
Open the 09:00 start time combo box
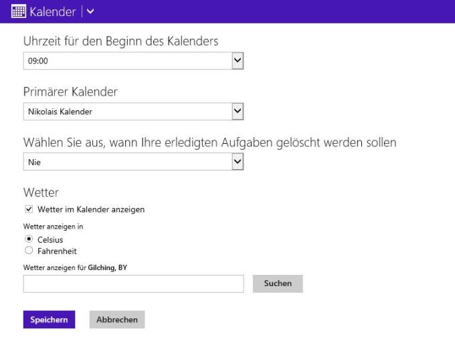tap(133, 61)
